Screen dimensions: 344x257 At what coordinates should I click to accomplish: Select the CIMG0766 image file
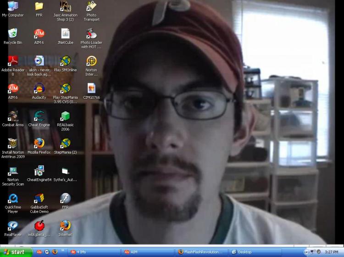pos(91,88)
